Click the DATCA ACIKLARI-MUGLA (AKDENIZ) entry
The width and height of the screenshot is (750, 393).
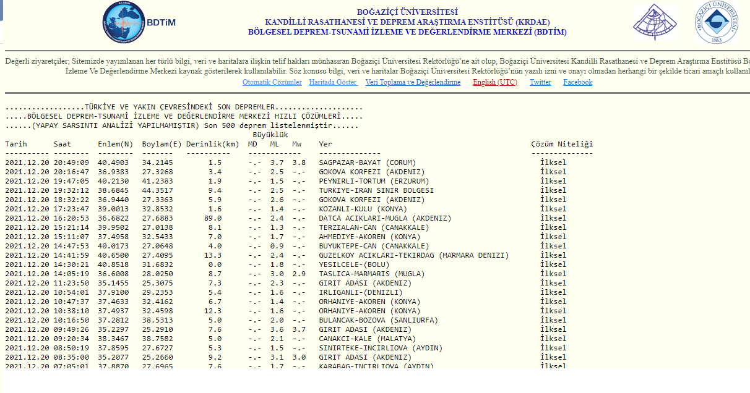tap(385, 218)
